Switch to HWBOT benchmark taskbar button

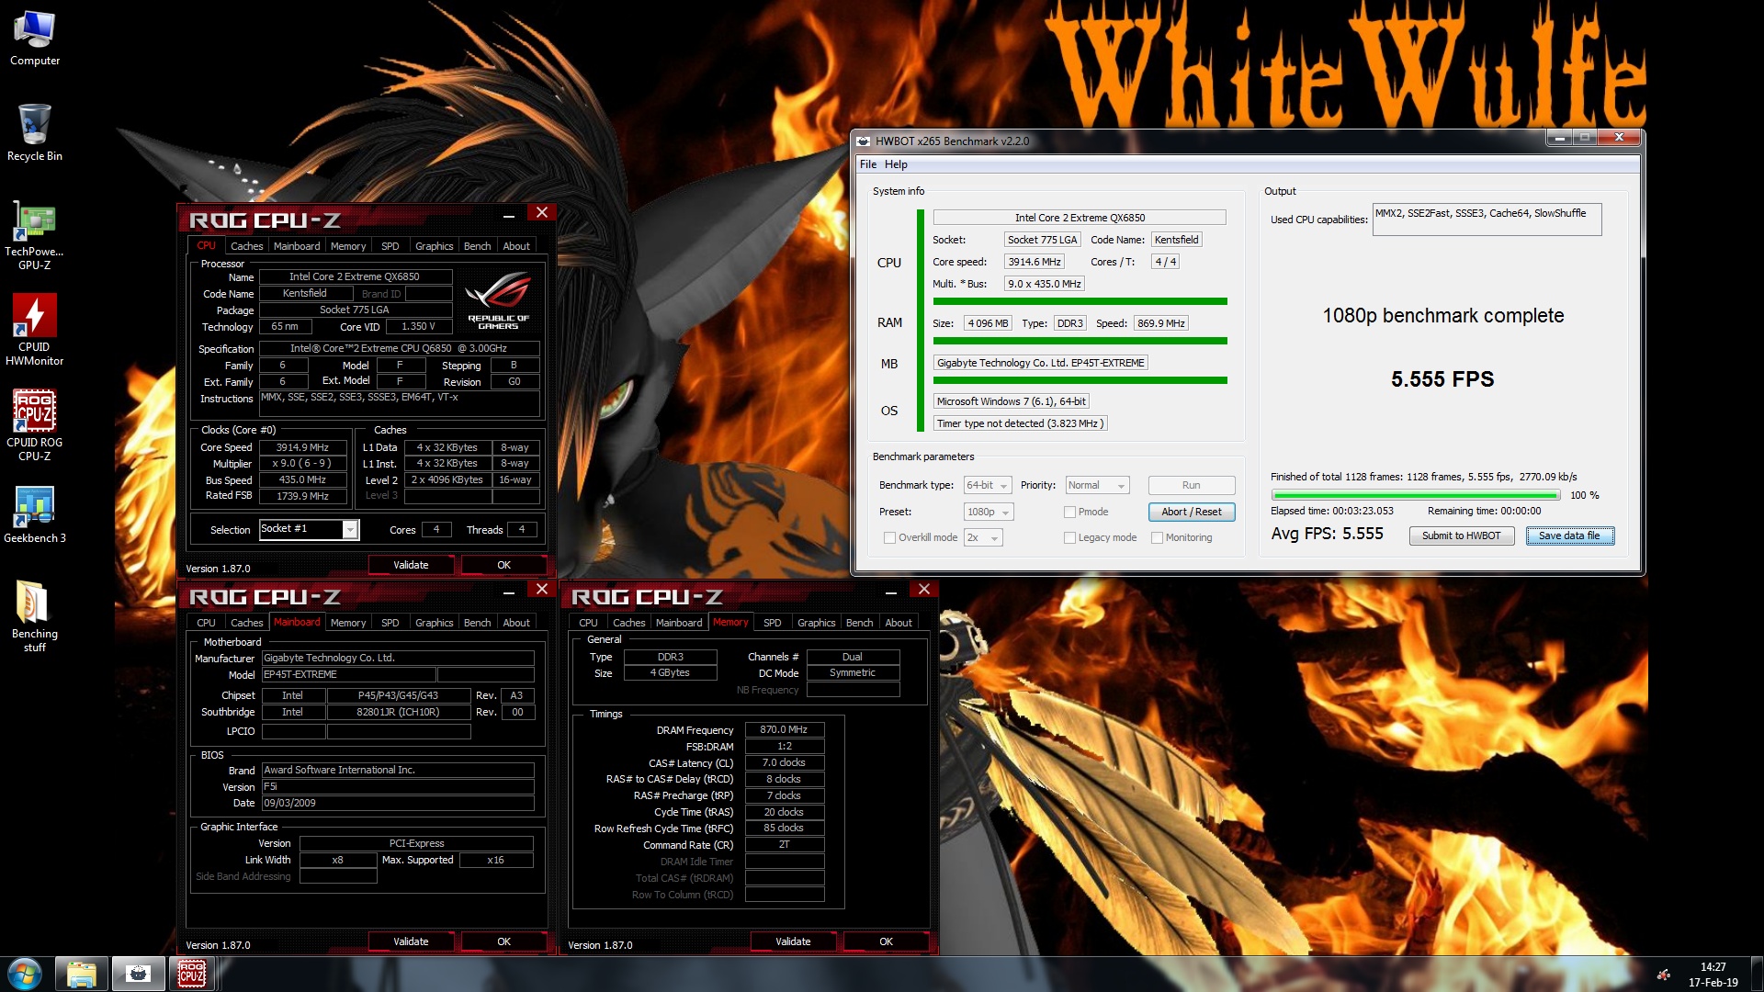138,974
